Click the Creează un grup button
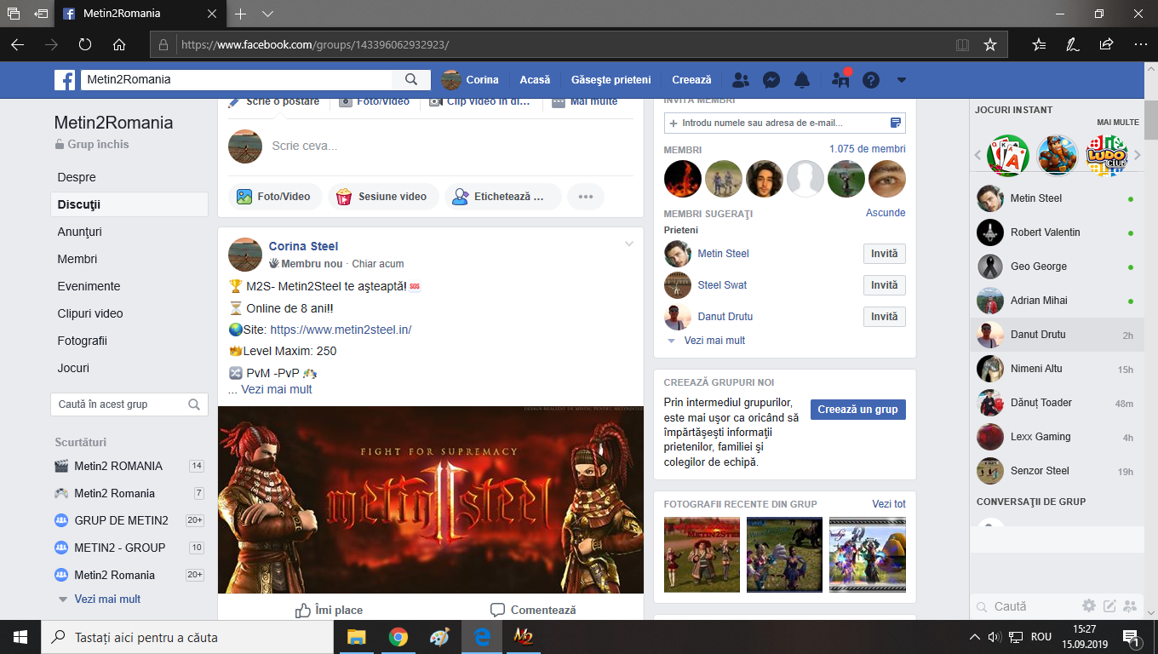This screenshot has width=1158, height=654. (857, 410)
